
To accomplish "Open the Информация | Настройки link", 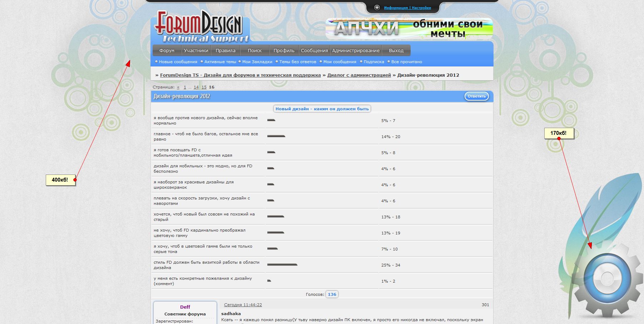I will tap(407, 7).
